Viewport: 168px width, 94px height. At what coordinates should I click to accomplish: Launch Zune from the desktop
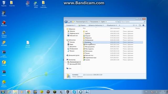tap(28, 4)
